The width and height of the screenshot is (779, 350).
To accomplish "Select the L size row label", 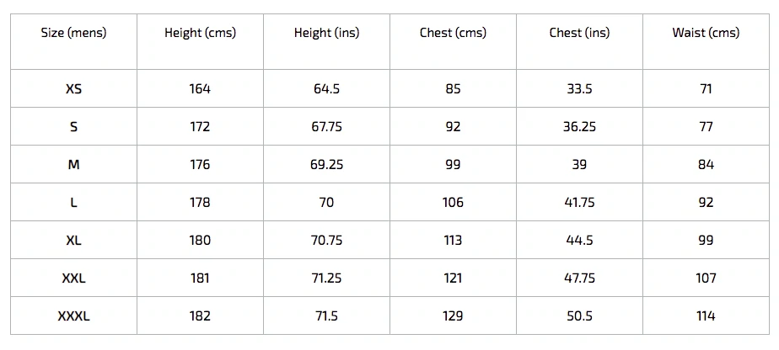I will (73, 202).
